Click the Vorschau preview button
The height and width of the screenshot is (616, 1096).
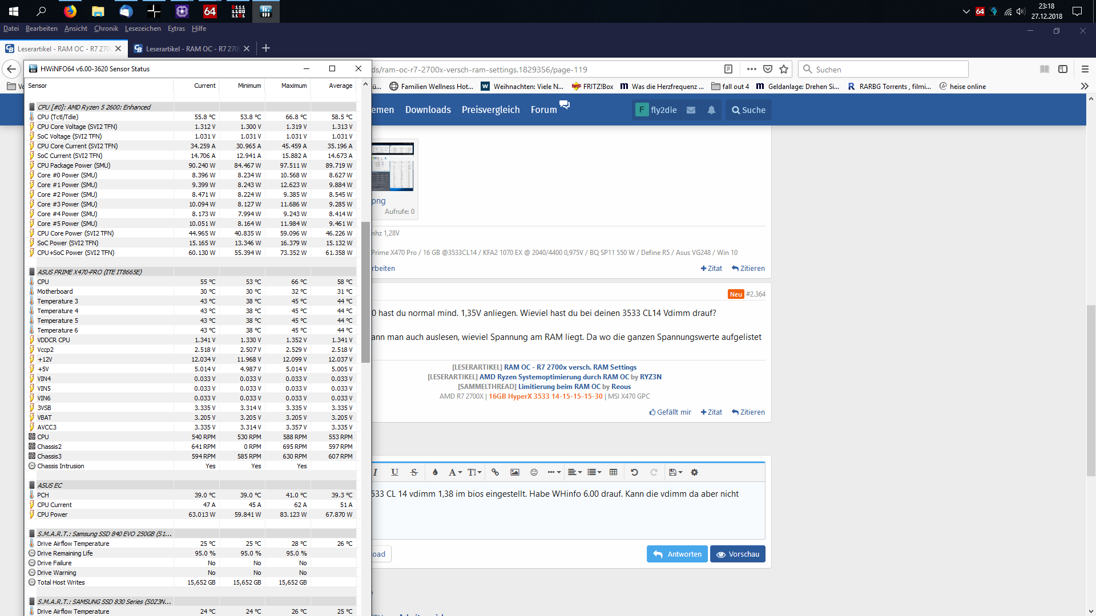738,554
